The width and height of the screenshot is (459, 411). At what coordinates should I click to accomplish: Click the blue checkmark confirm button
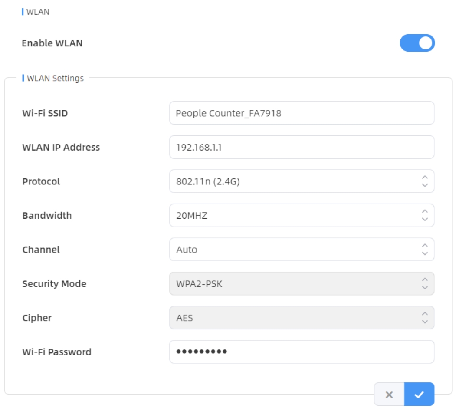point(419,394)
